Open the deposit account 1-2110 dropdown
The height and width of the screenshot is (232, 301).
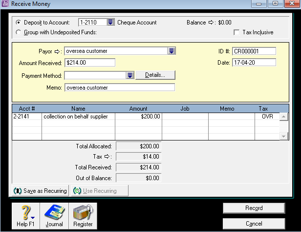110,23
